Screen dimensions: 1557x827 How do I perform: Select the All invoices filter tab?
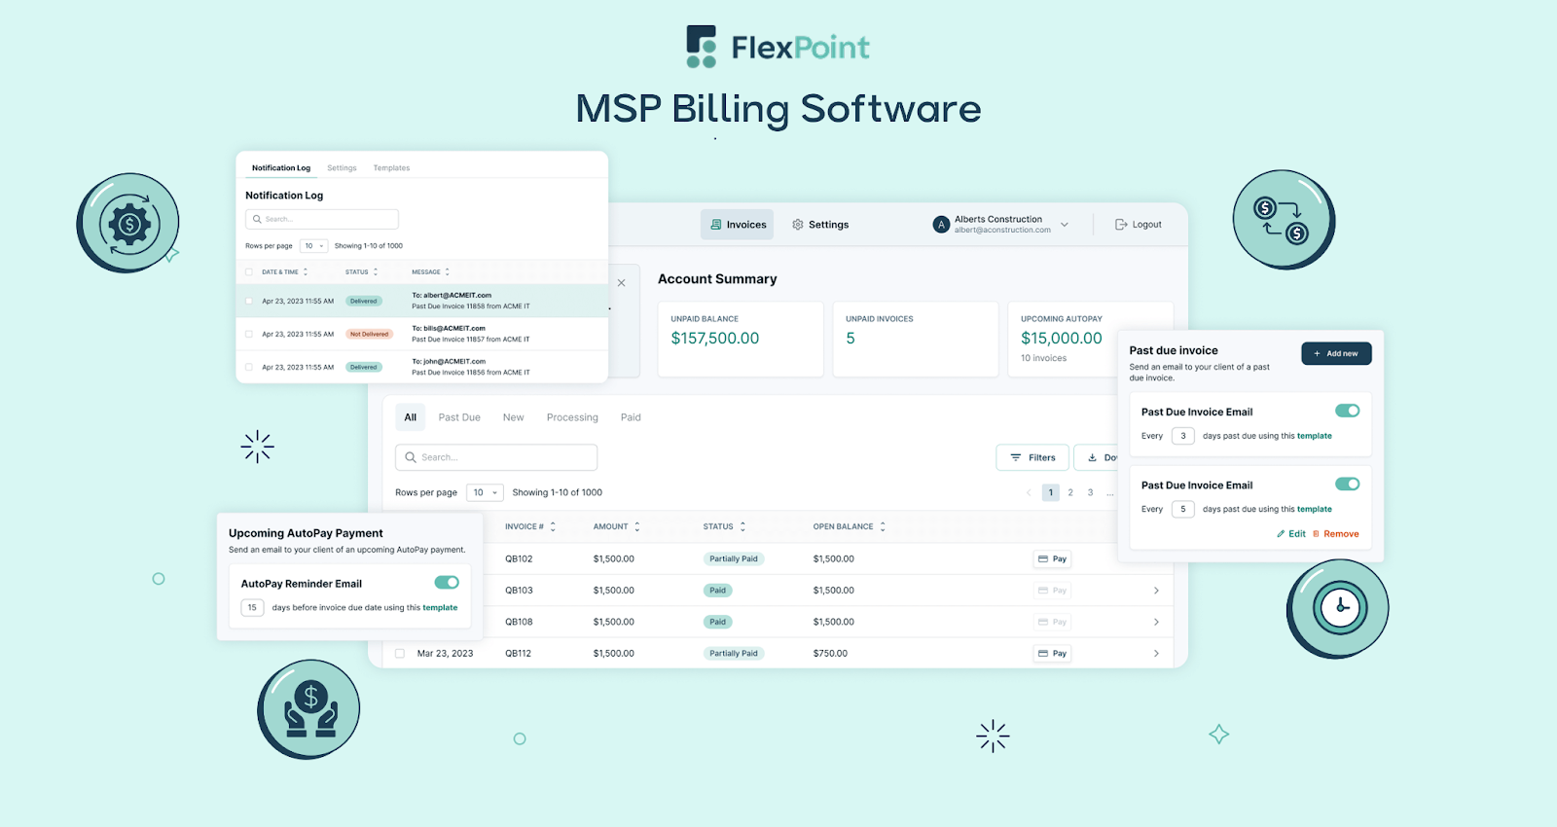[411, 417]
